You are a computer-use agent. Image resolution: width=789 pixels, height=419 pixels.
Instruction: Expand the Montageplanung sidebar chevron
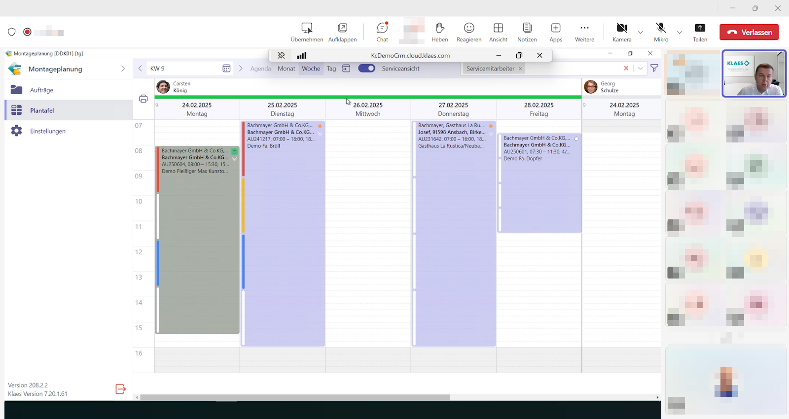[123, 69]
